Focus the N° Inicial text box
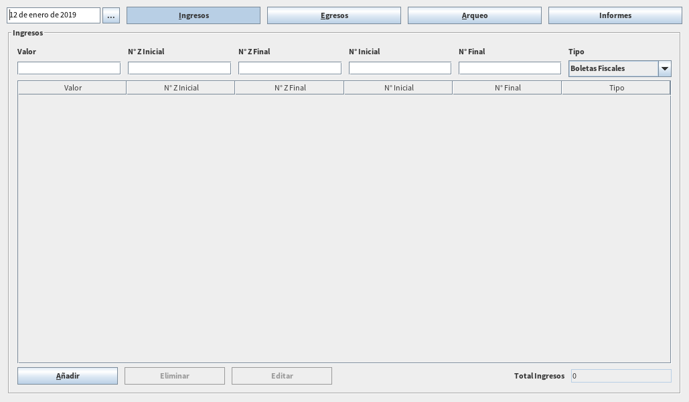 click(400, 68)
